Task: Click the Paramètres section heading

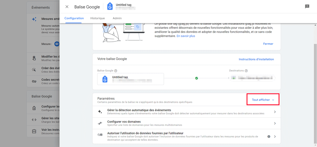Action: [106, 98]
